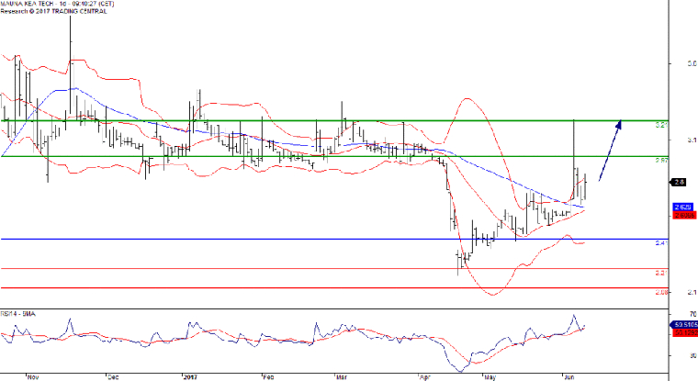Click the green '3.21' resistance level label
The width and height of the screenshot is (698, 381).
coord(662,125)
